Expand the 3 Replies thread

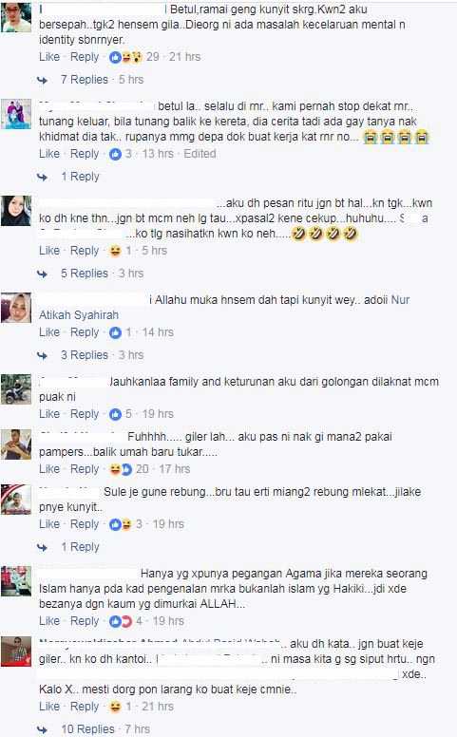coord(85,355)
